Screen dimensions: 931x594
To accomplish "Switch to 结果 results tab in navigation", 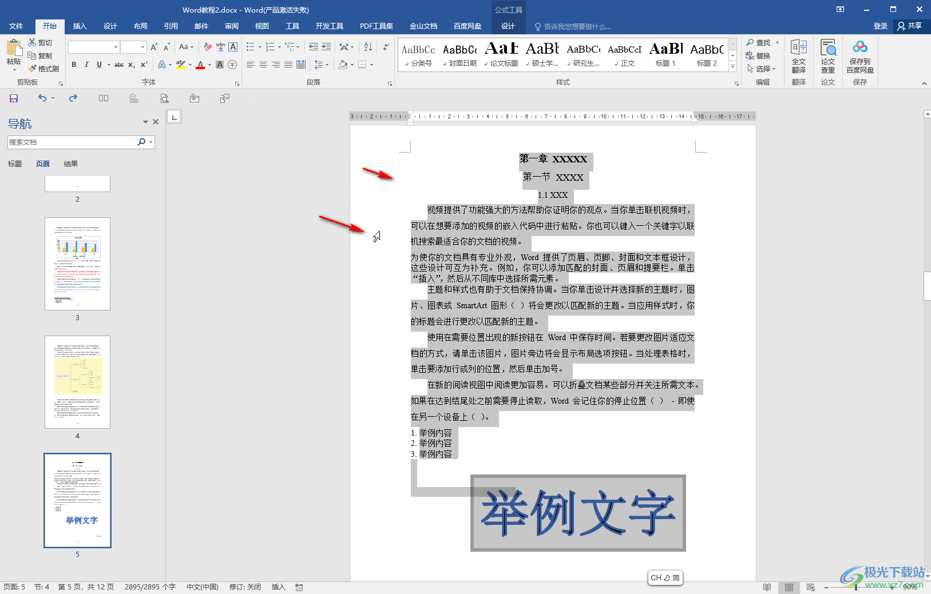I will tap(71, 164).
